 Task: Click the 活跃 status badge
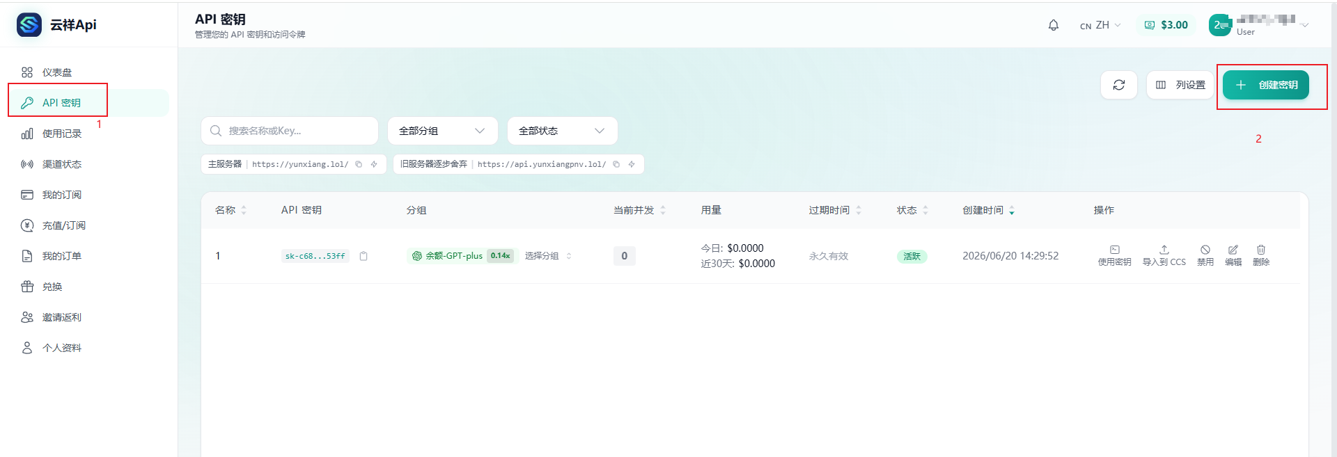912,256
